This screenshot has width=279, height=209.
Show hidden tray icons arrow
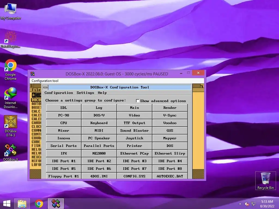240,204
